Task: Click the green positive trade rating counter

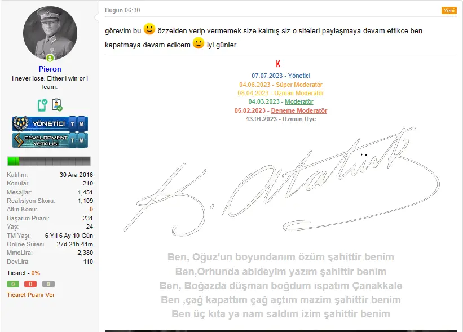Action: [x=12, y=284]
